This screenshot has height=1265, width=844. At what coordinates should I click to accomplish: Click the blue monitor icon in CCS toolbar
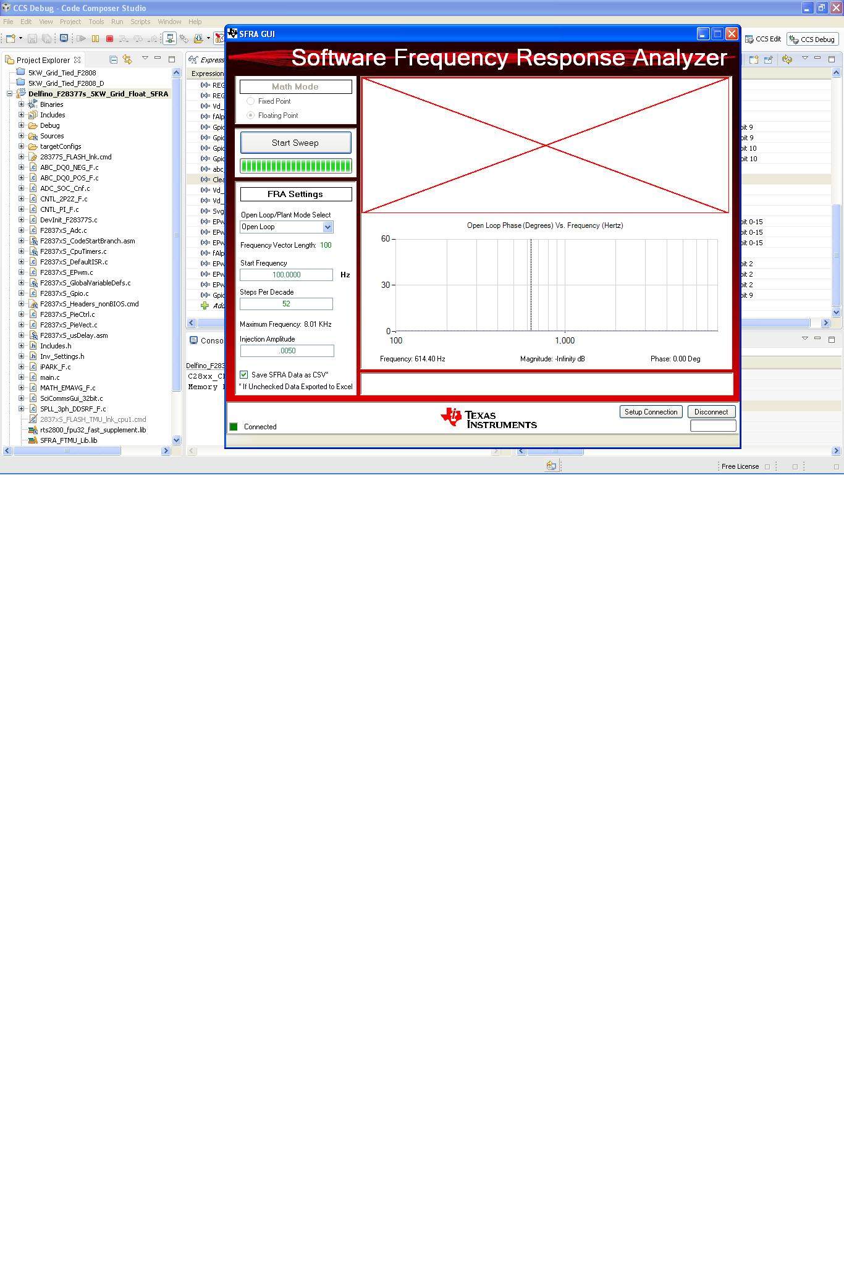point(64,38)
